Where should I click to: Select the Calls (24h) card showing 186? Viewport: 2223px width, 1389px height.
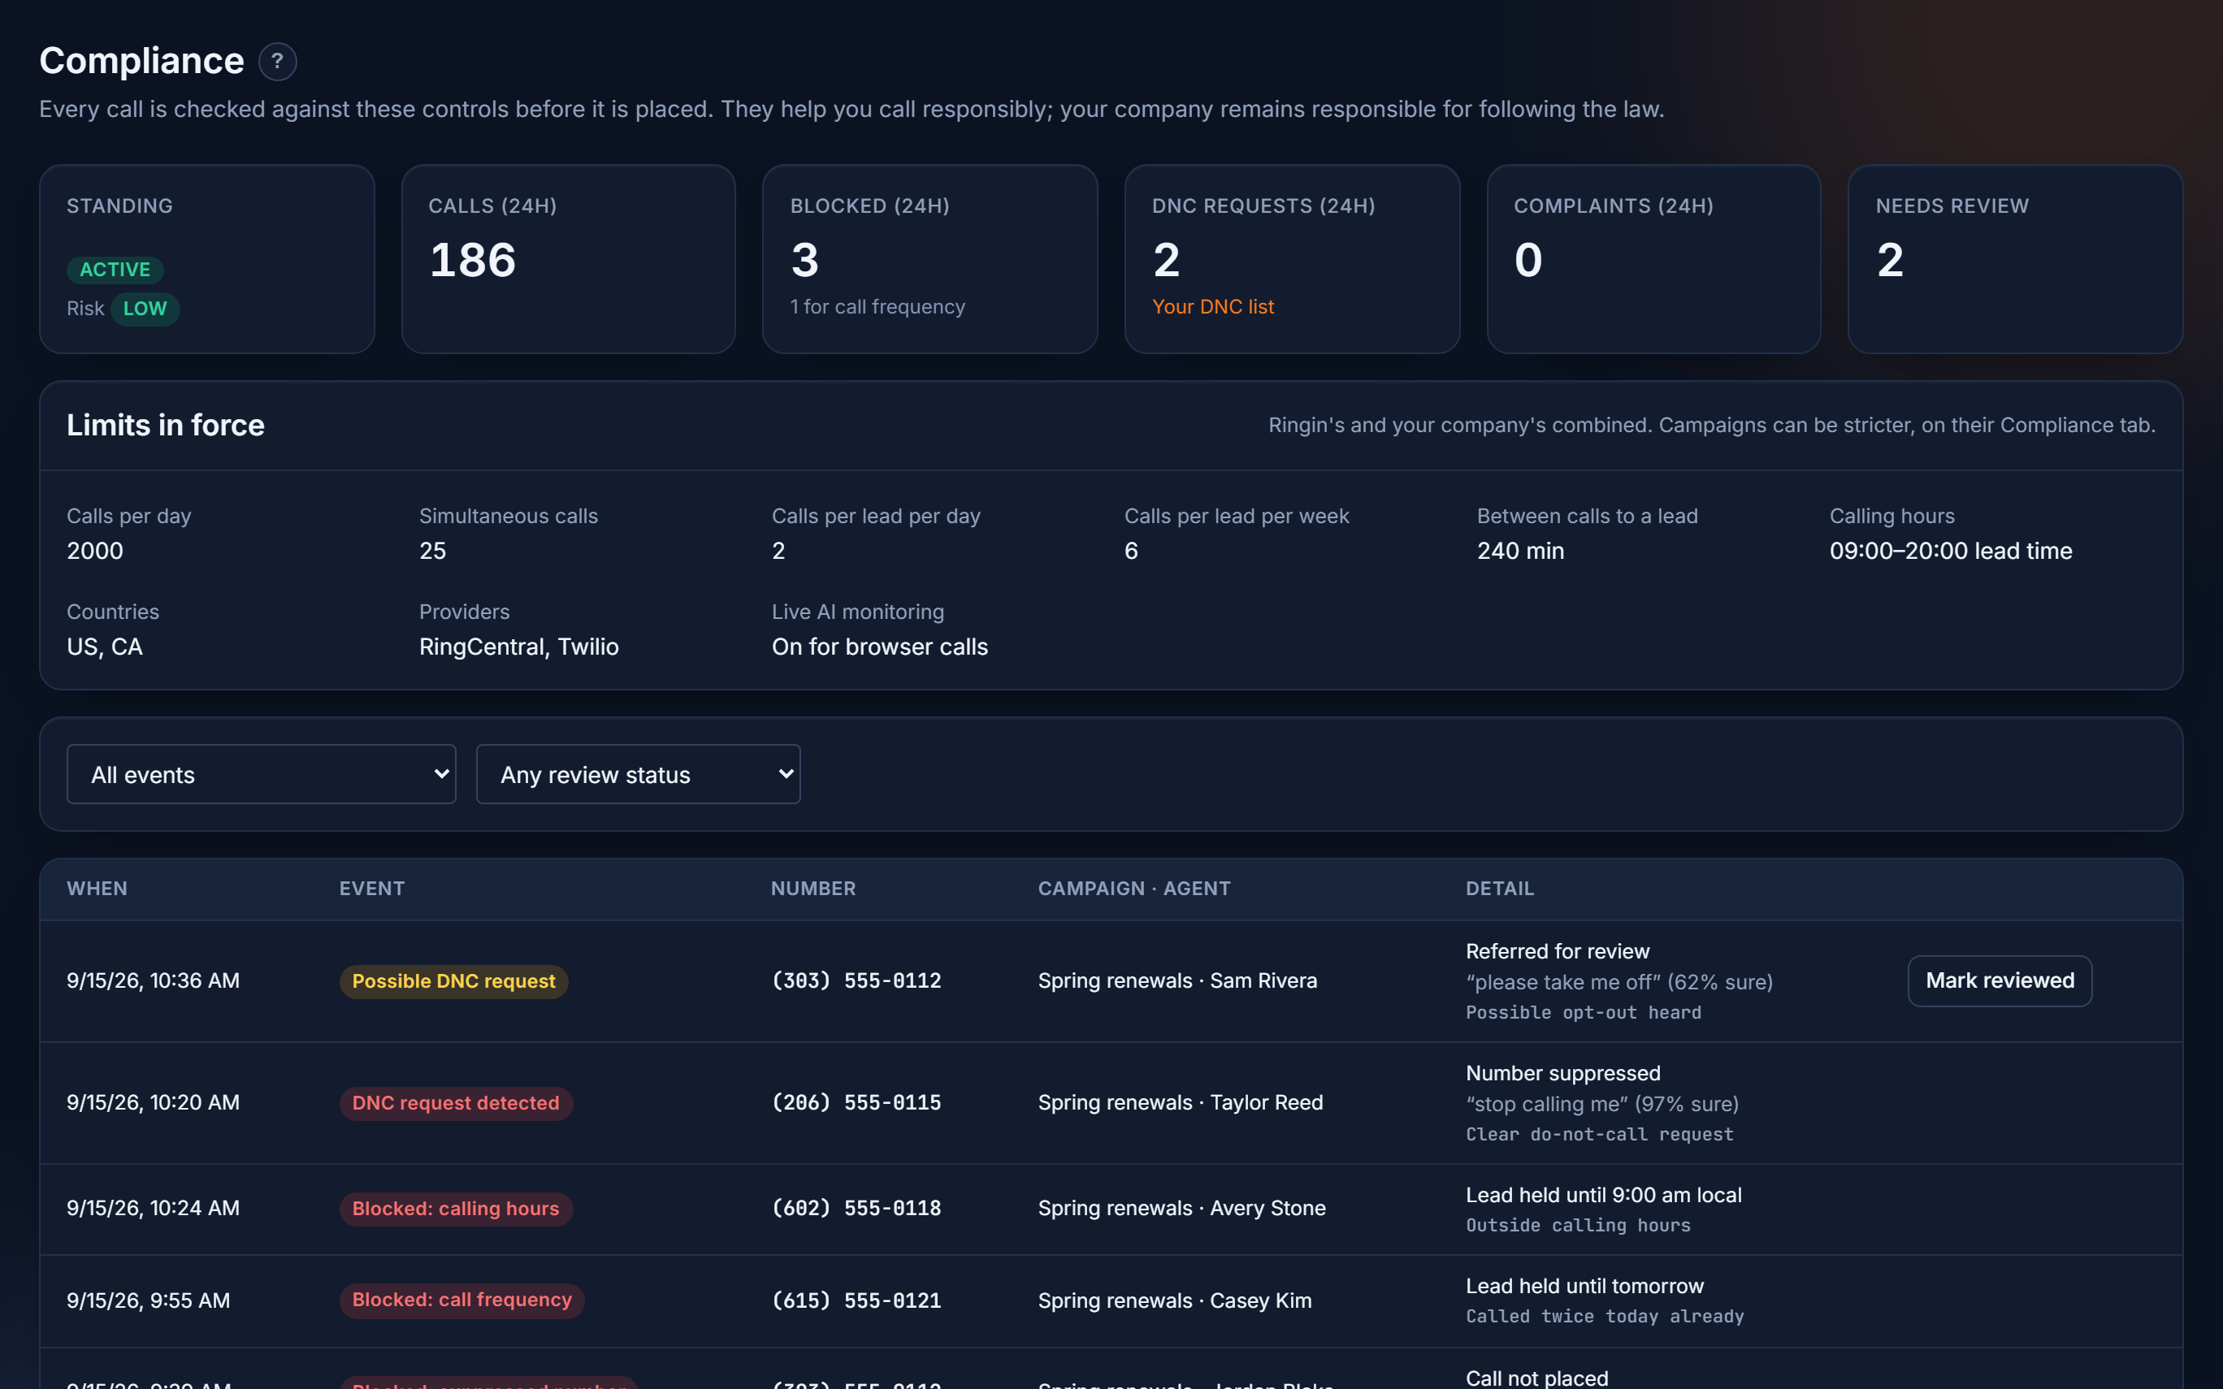coord(569,259)
